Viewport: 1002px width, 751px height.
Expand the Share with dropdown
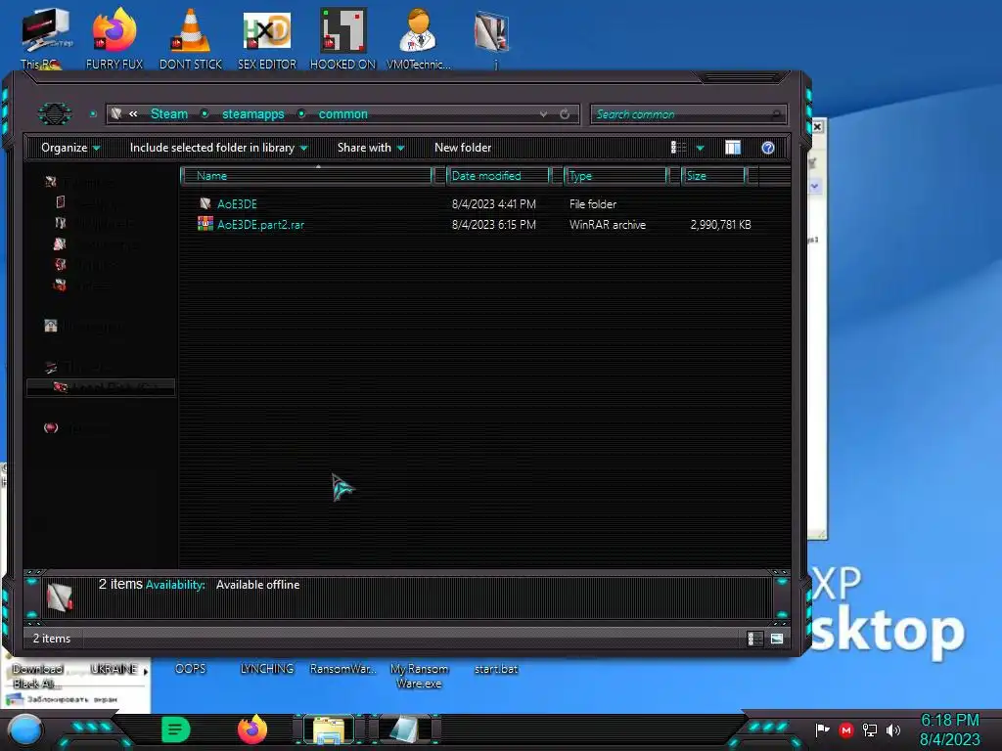(x=371, y=148)
